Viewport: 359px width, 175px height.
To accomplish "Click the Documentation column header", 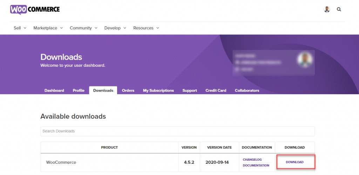I will tap(257, 148).
